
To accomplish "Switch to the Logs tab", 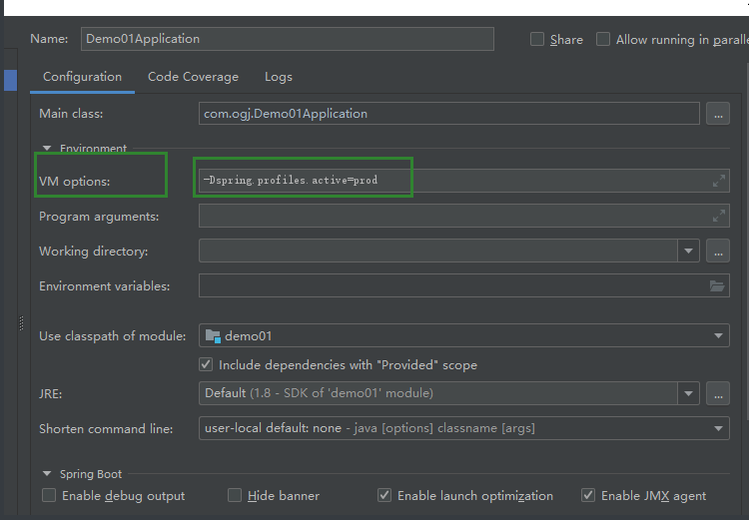I will tap(279, 77).
